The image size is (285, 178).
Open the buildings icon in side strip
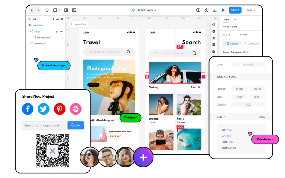[214, 51]
